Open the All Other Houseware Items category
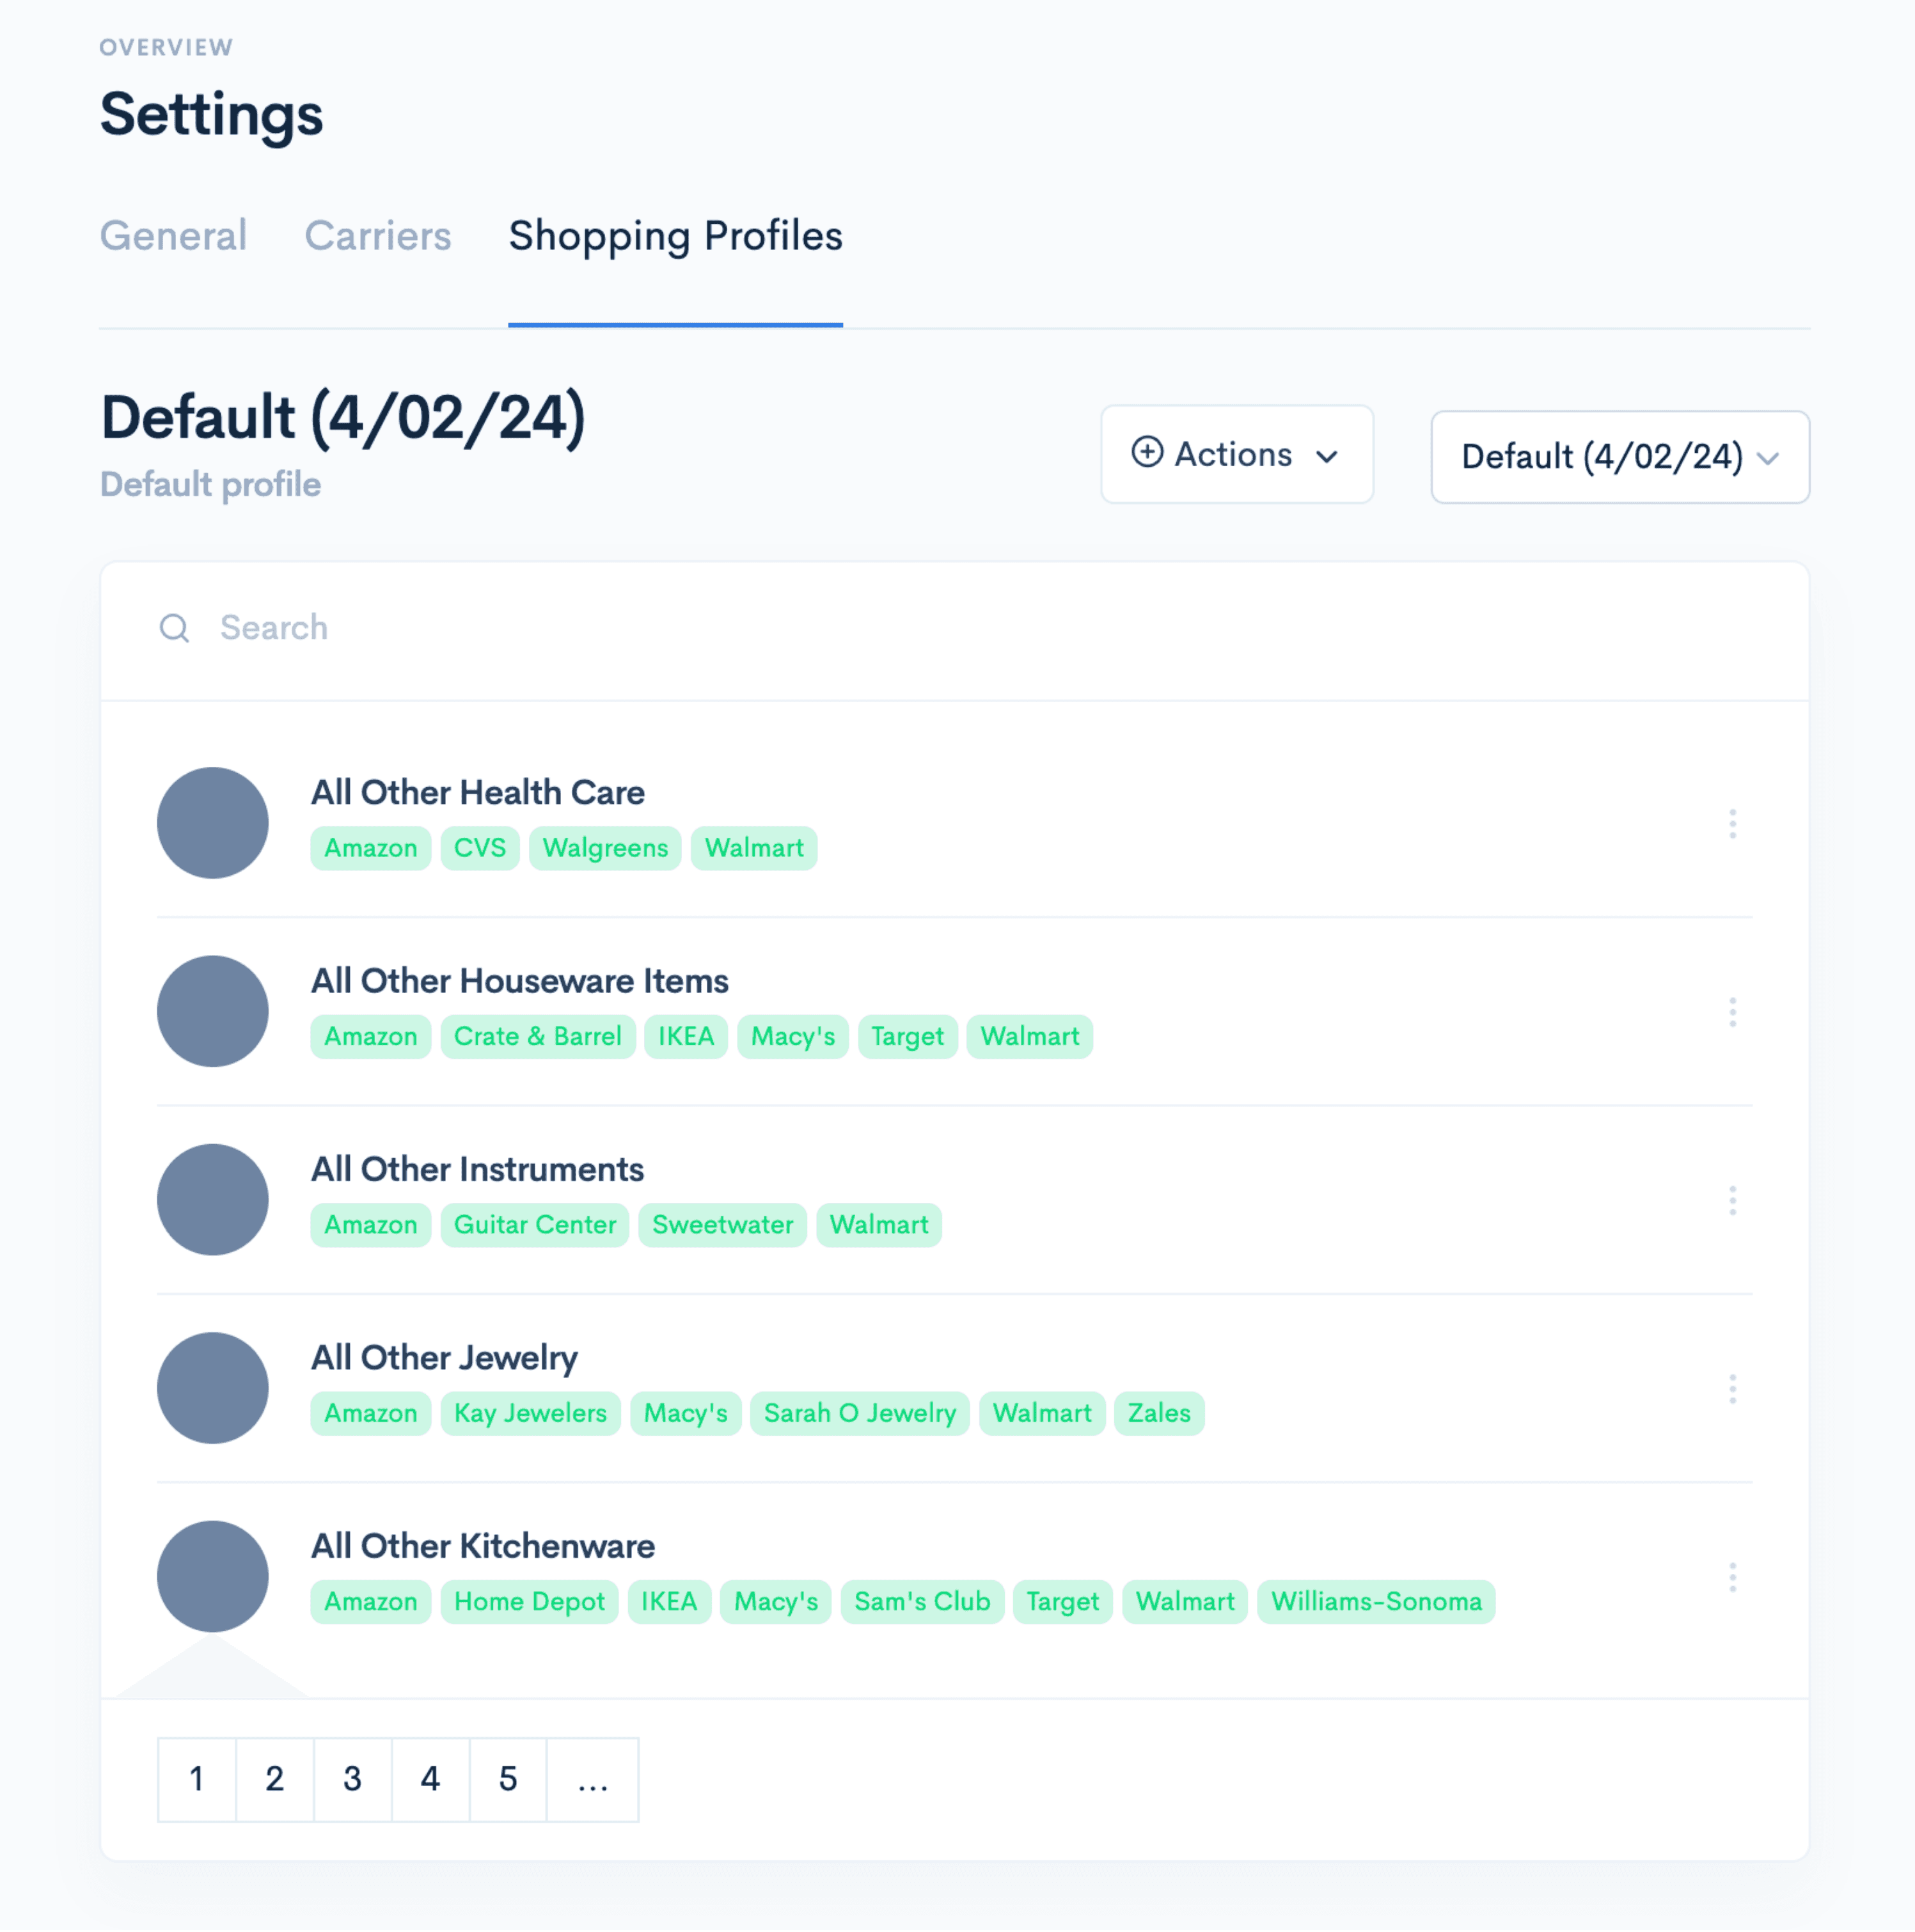1915x1932 pixels. (519, 981)
